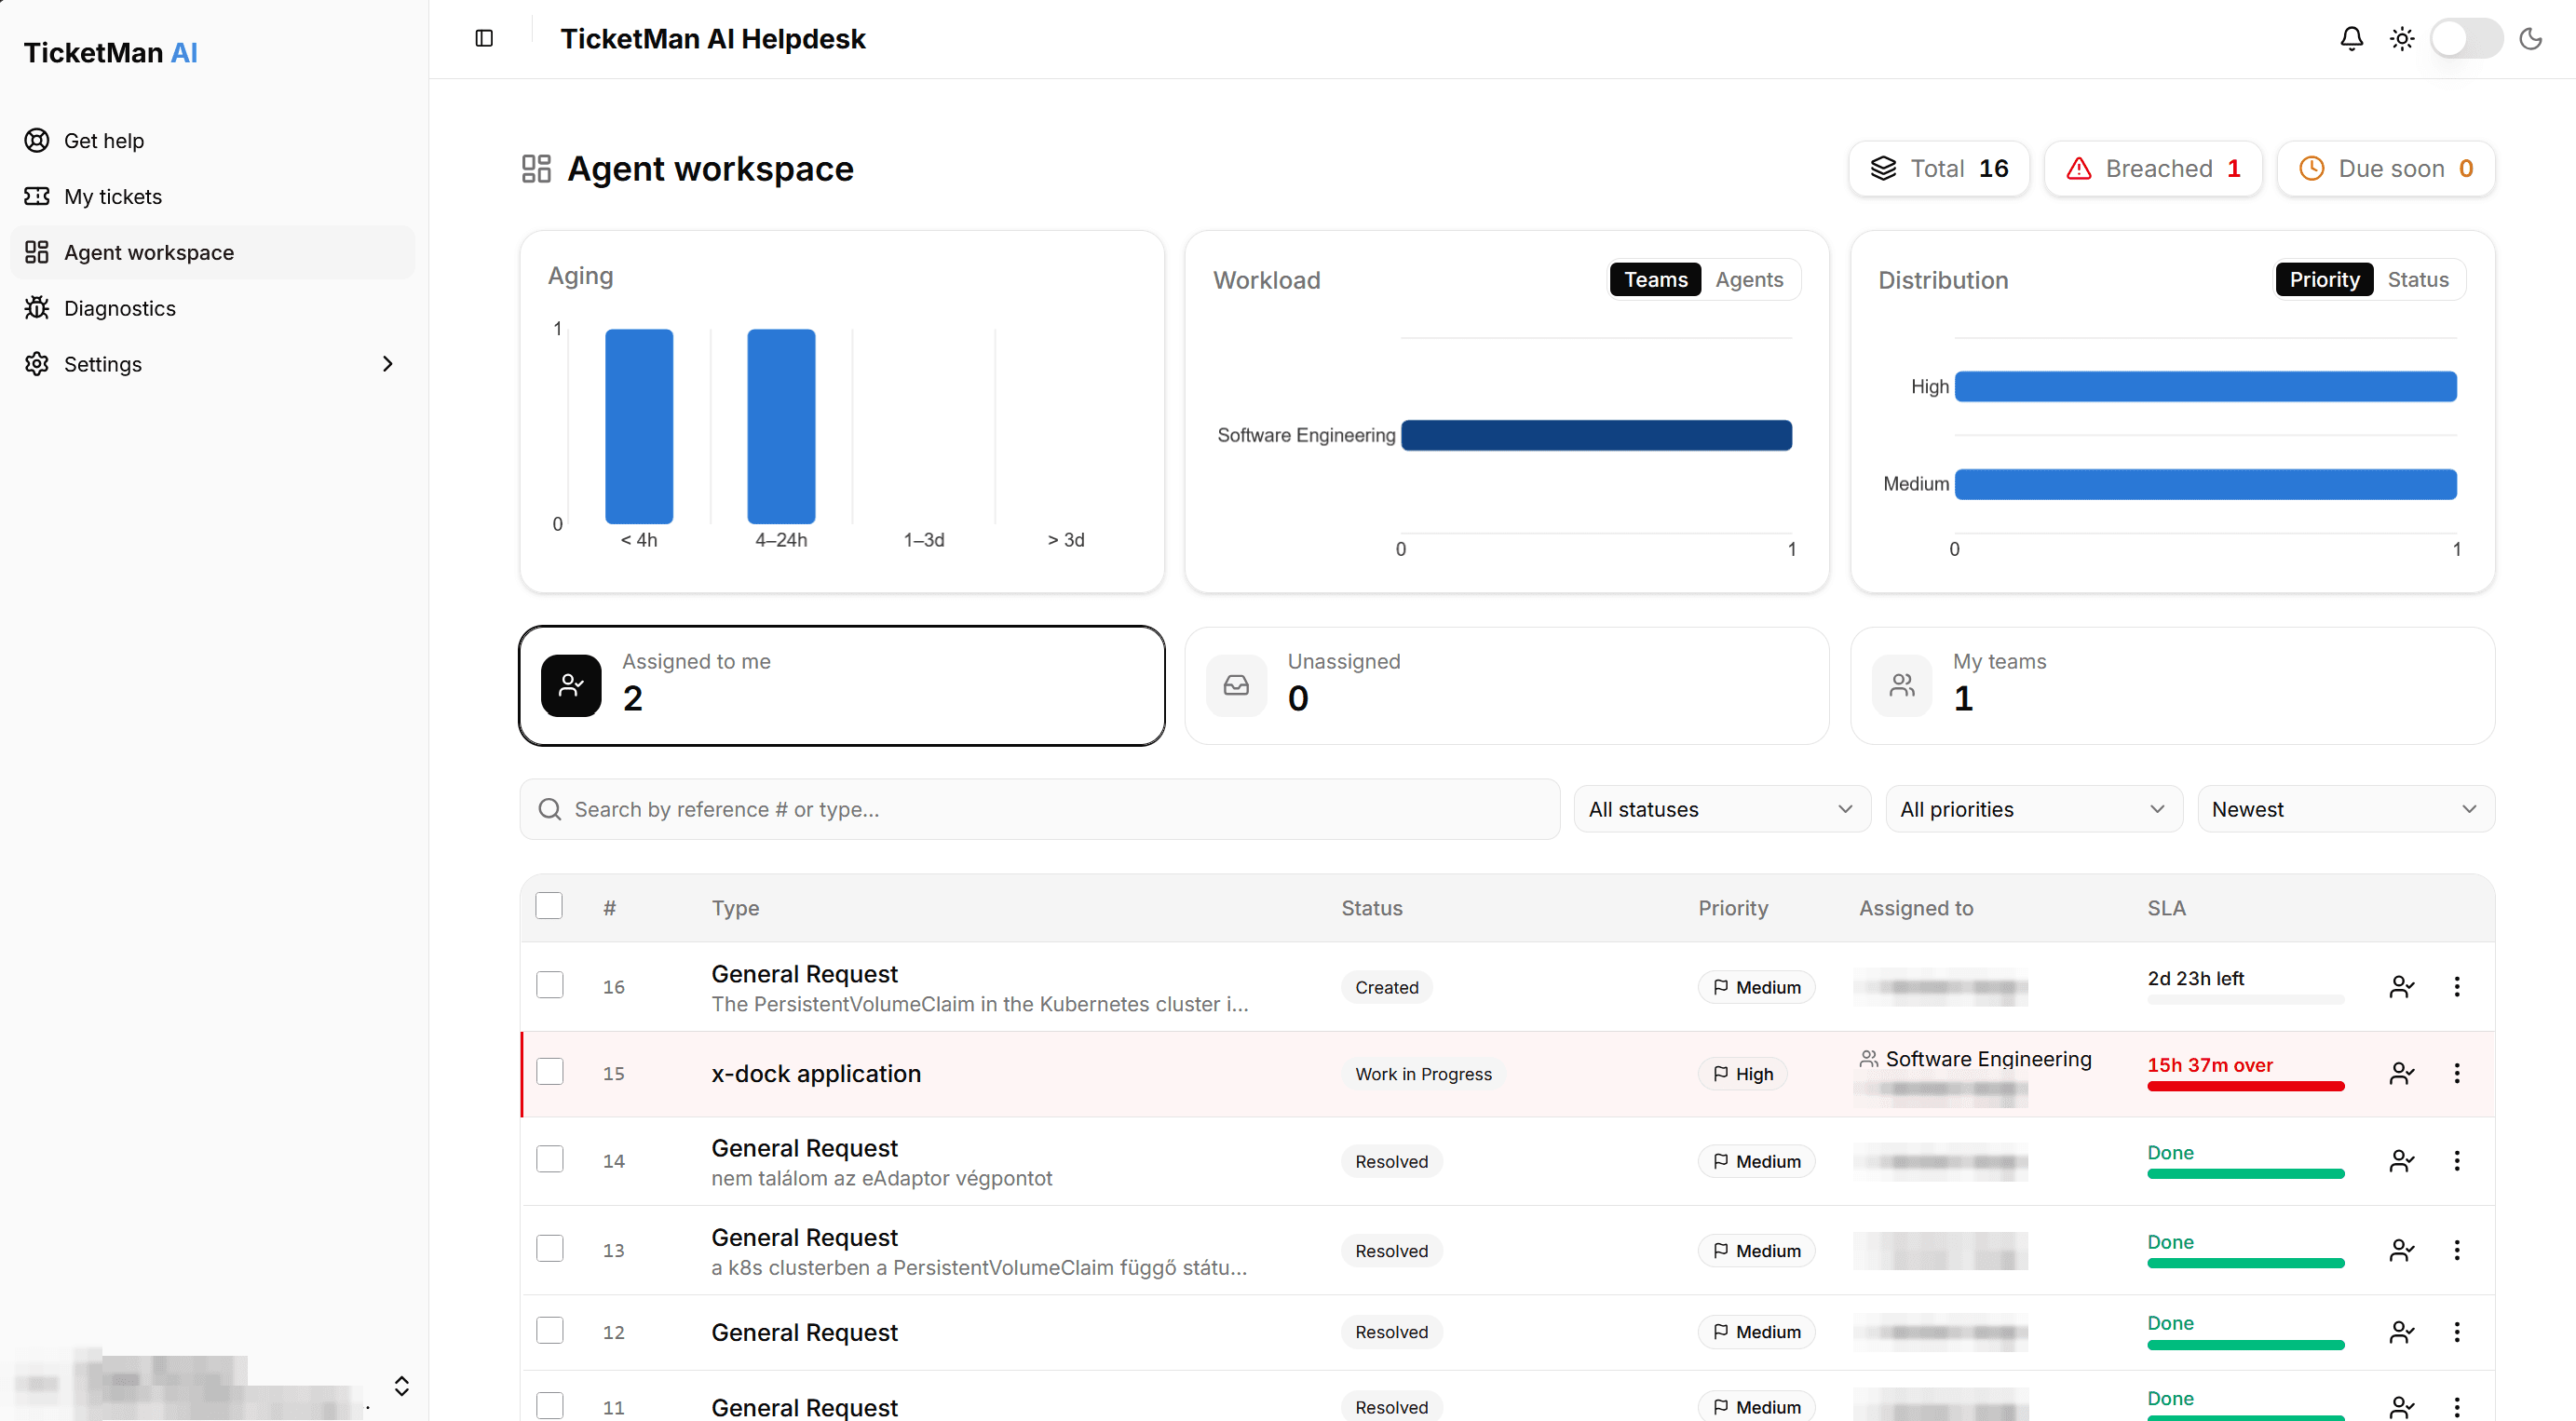The width and height of the screenshot is (2576, 1421).
Task: Check the box for ticket 16
Action: [x=549, y=985]
